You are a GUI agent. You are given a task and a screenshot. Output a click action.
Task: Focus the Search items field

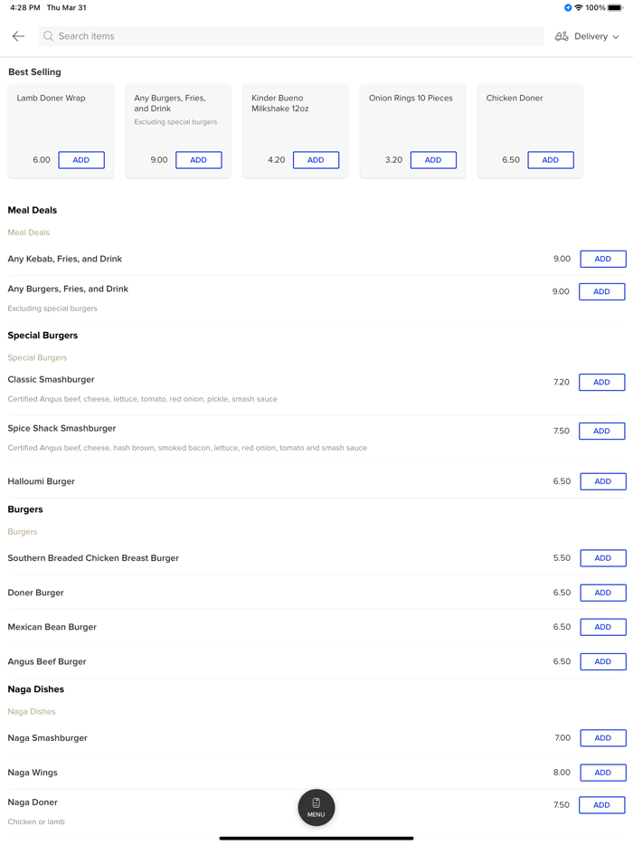[x=289, y=36]
